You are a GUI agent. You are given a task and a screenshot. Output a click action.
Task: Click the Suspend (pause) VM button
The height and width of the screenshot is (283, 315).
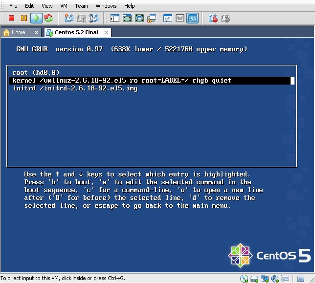(x=24, y=18)
